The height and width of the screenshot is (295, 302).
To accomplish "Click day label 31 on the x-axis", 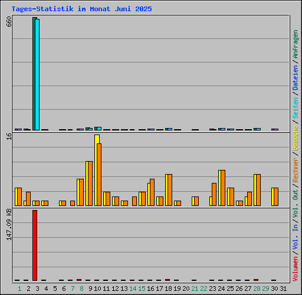I will (283, 289).
